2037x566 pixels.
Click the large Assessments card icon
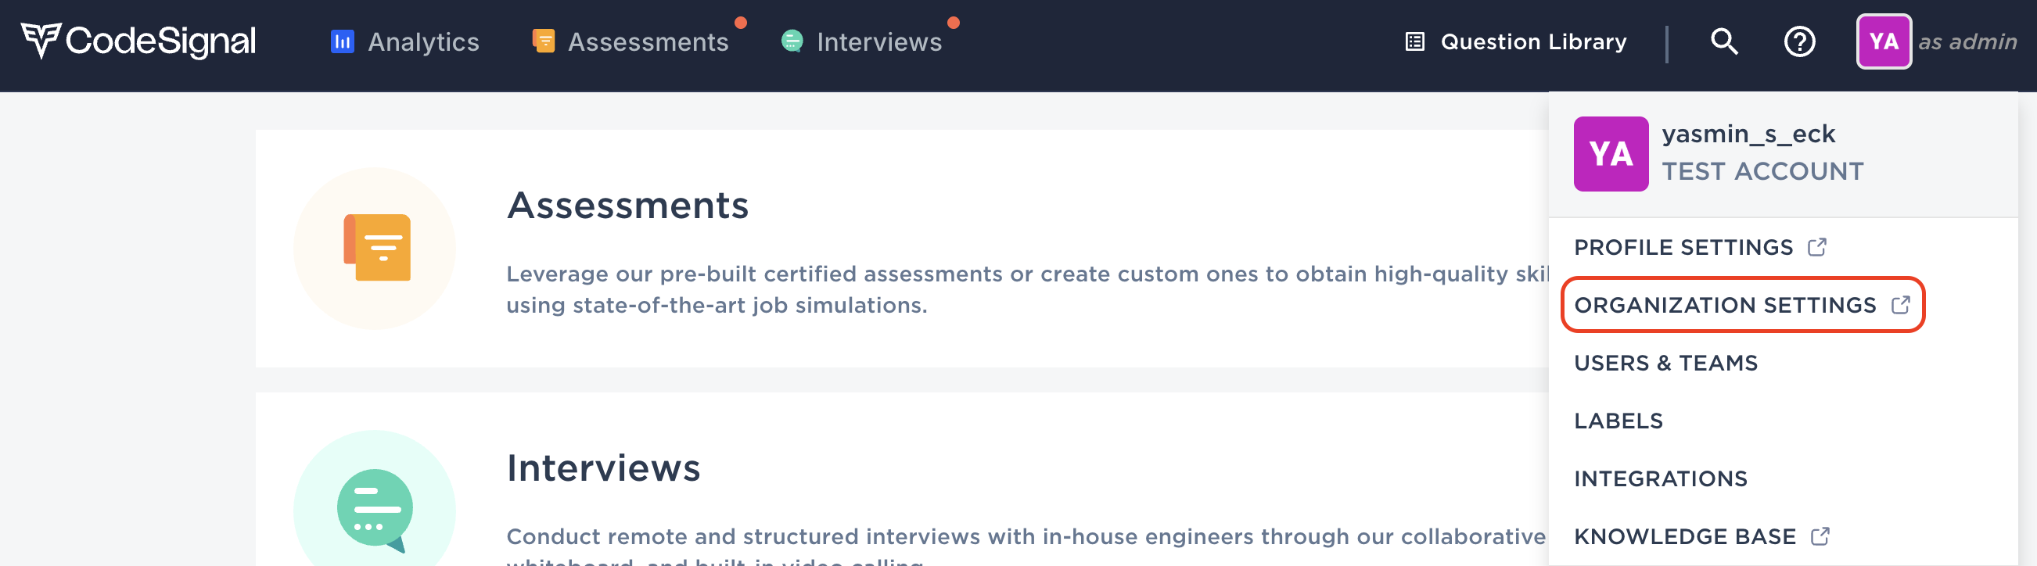click(375, 249)
